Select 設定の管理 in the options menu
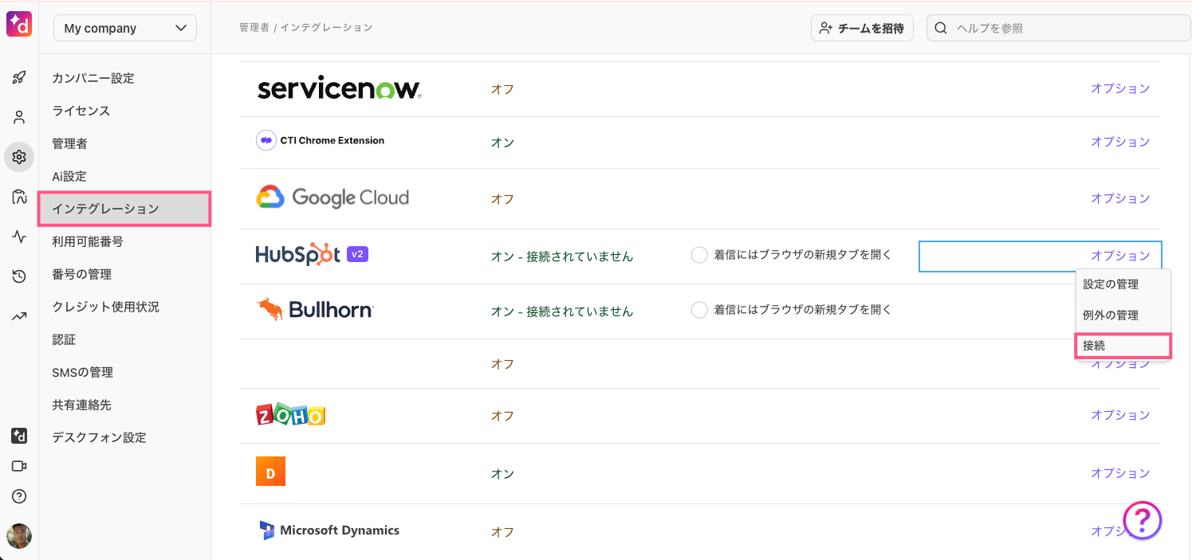The image size is (1192, 560). point(1123,284)
